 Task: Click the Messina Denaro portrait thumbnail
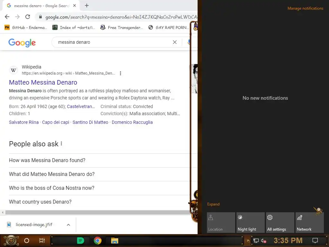coord(194,79)
